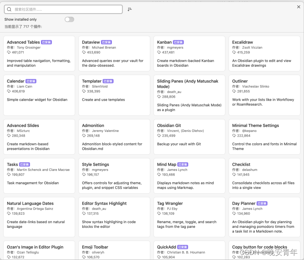Click the installed badge next to Dataview
The height and width of the screenshot is (260, 304).
pos(106,42)
